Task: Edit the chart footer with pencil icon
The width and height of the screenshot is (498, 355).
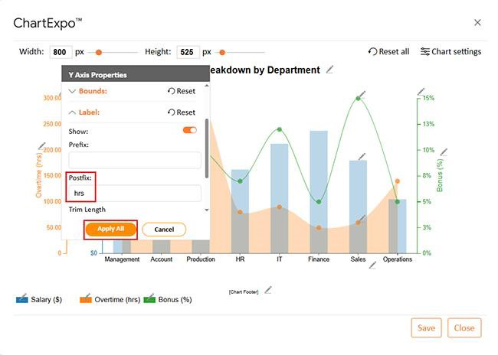Action: pyautogui.click(x=268, y=290)
